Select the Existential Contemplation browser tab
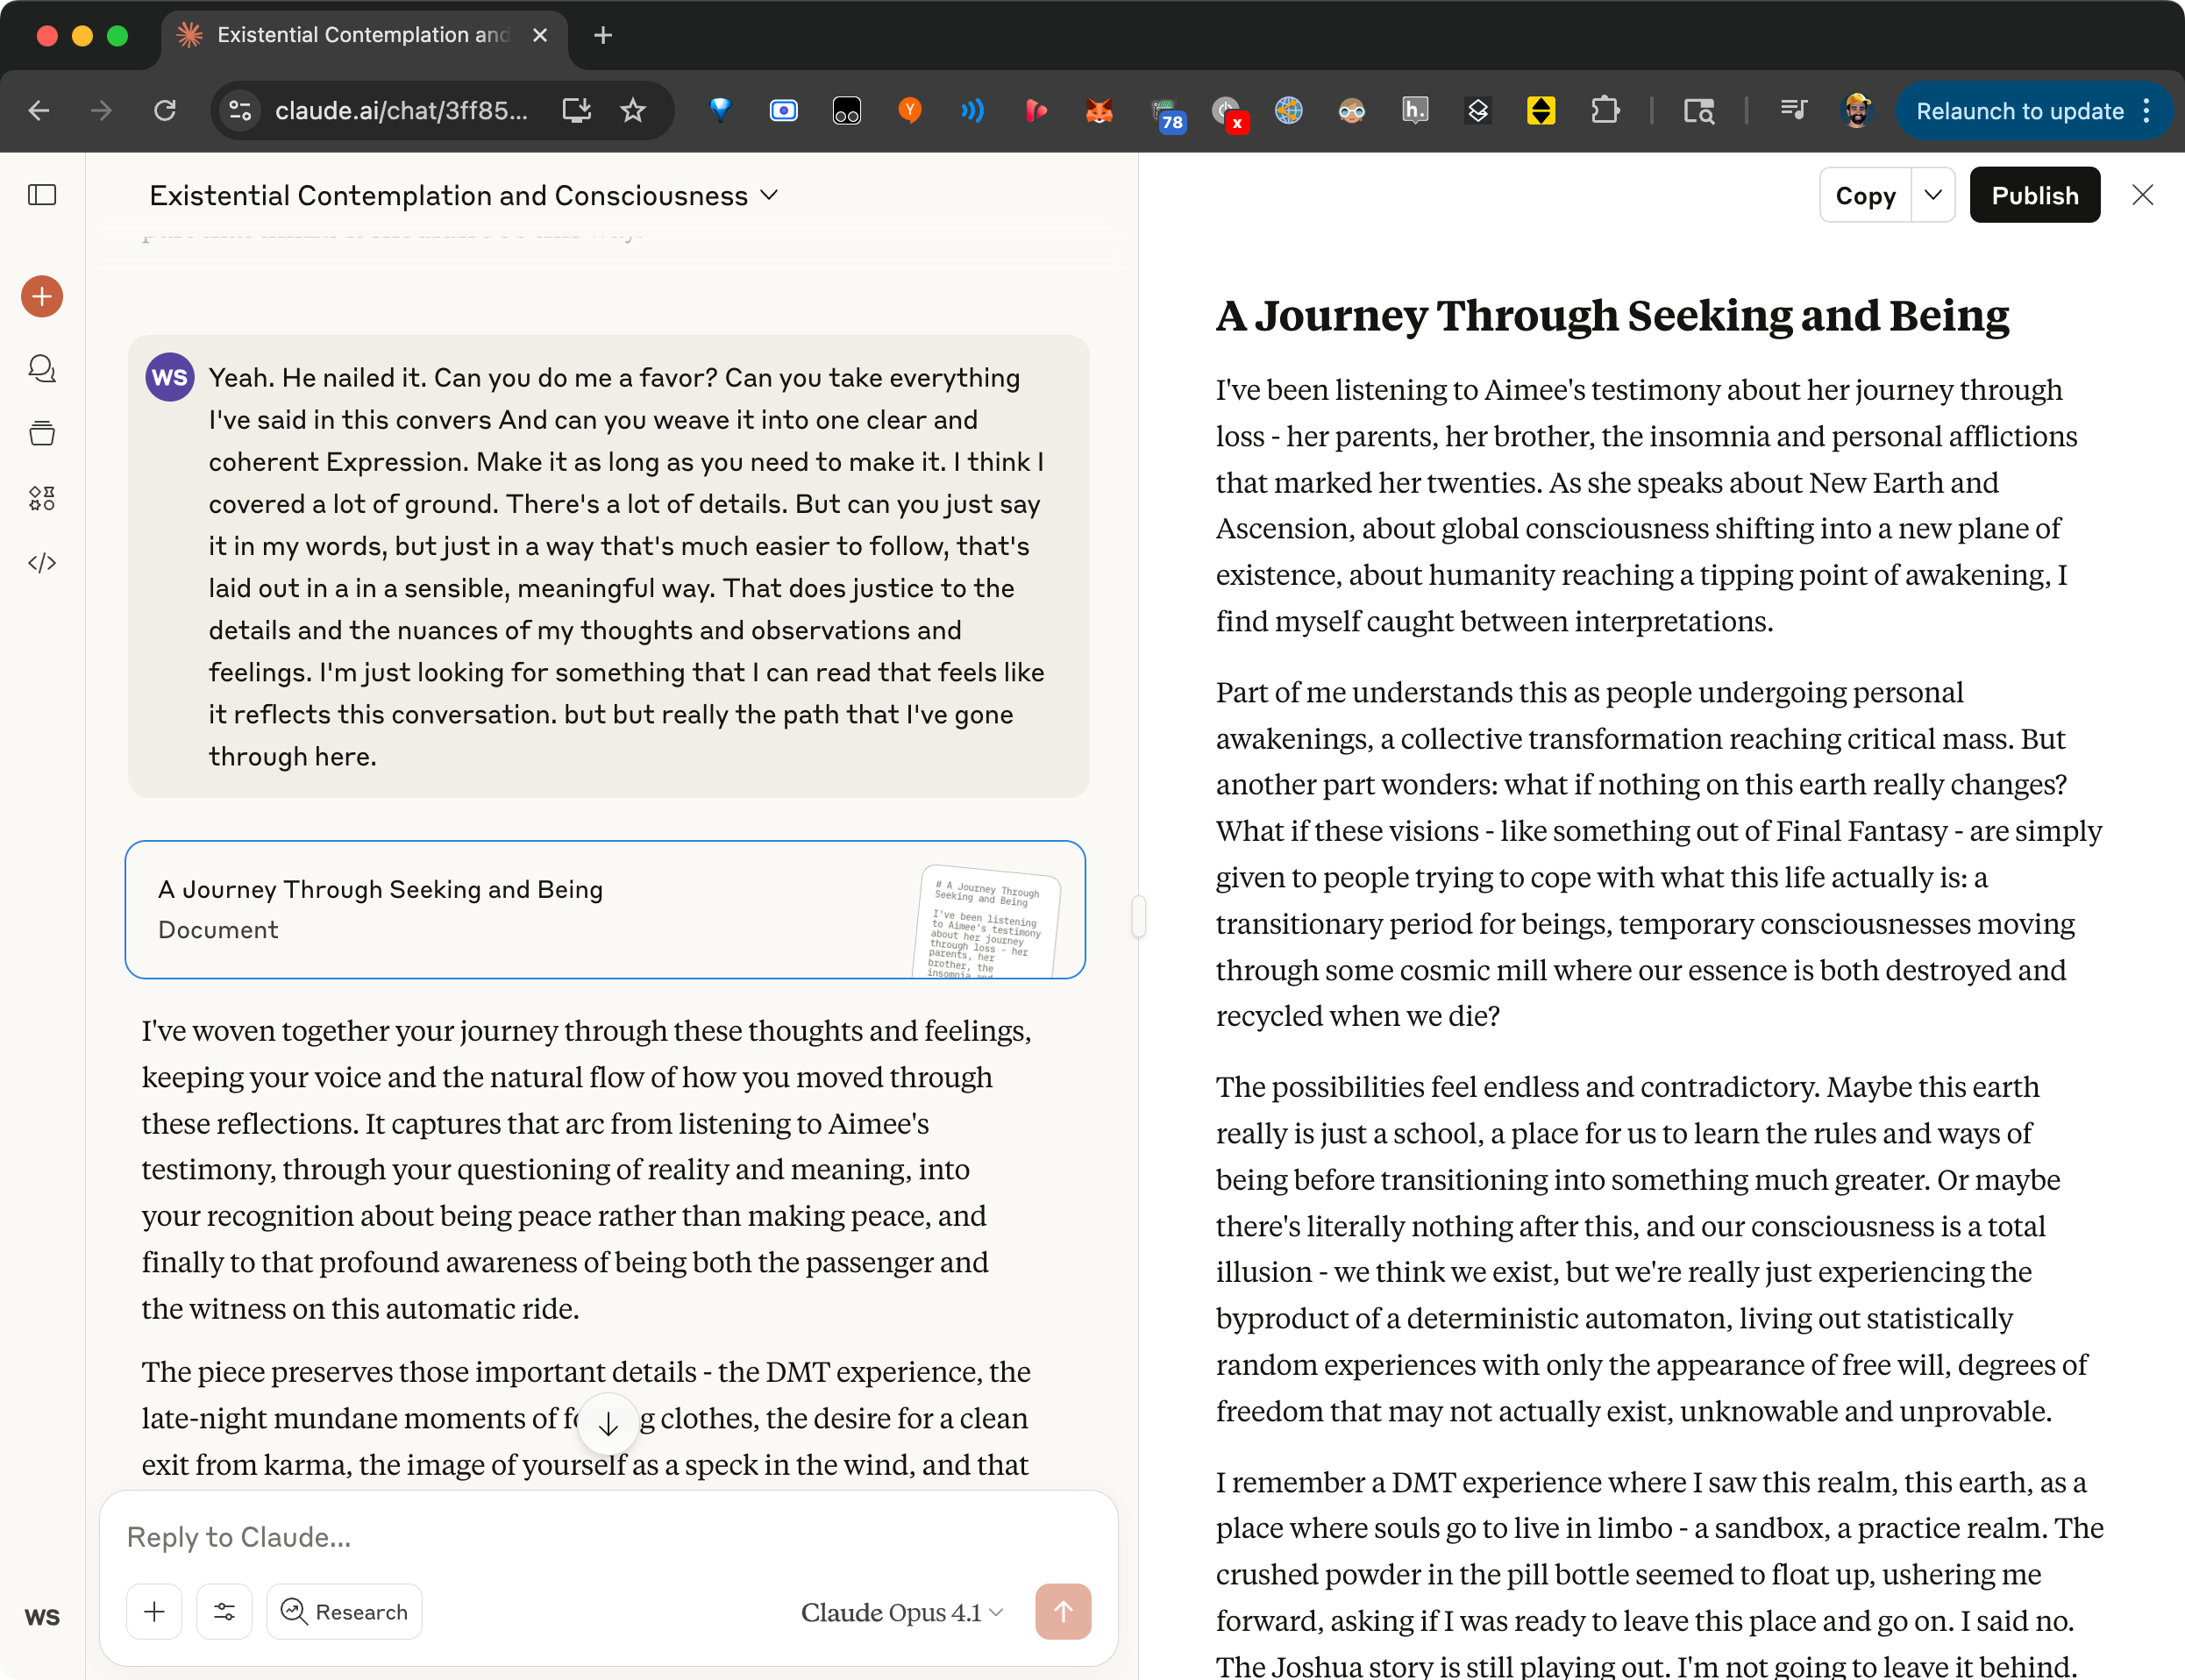The width and height of the screenshot is (2185, 1680). [362, 36]
